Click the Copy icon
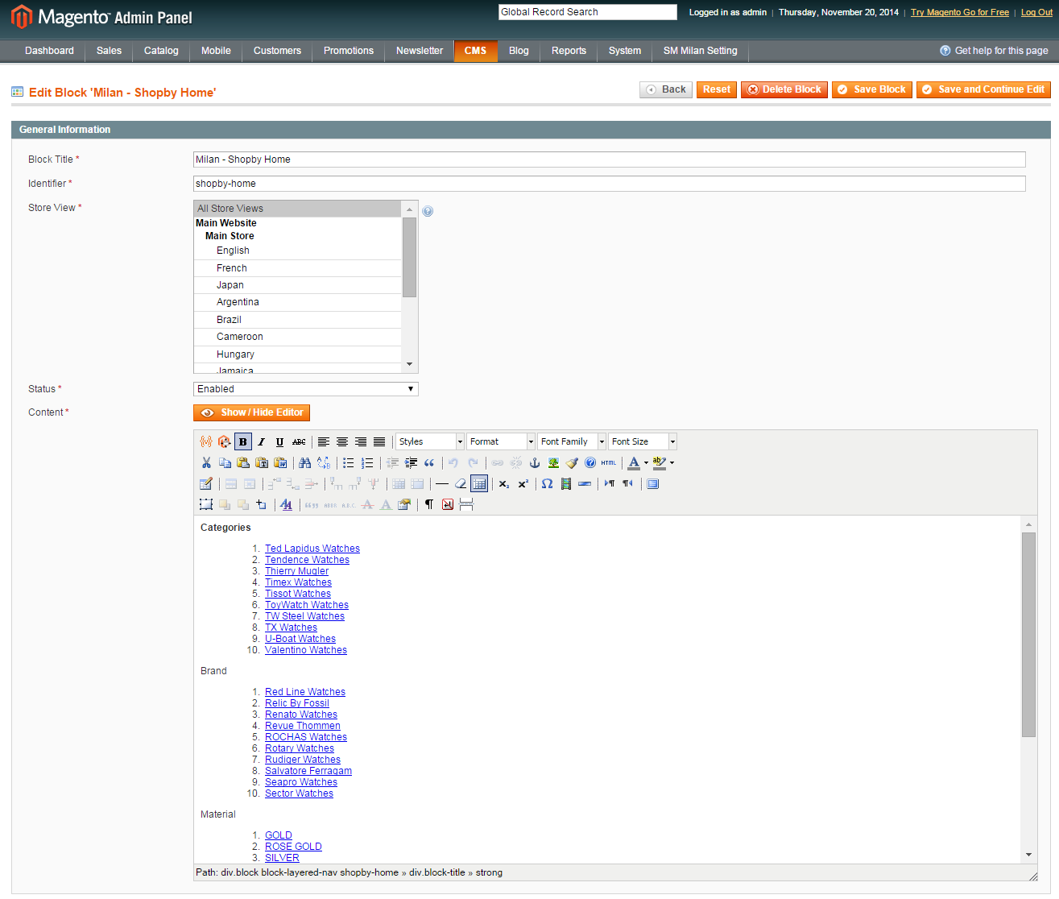The image size is (1059, 899). [225, 462]
